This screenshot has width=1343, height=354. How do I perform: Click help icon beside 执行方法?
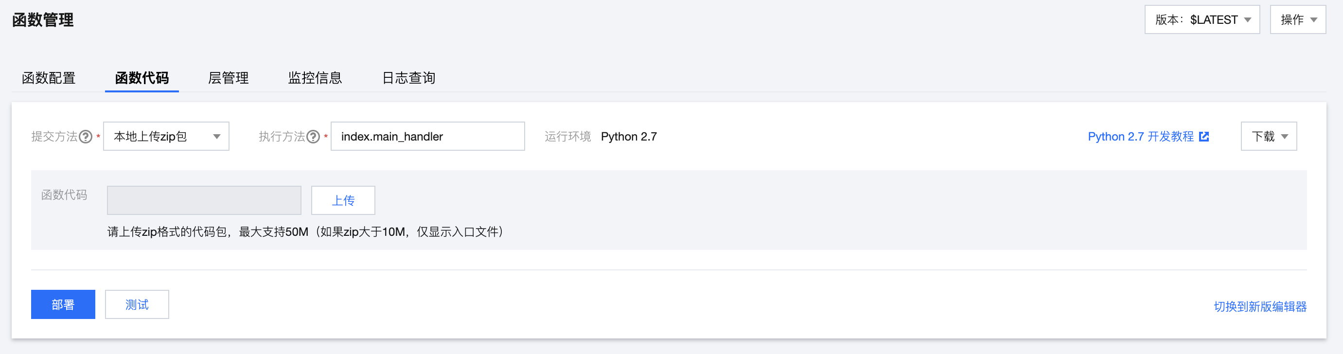coord(313,137)
